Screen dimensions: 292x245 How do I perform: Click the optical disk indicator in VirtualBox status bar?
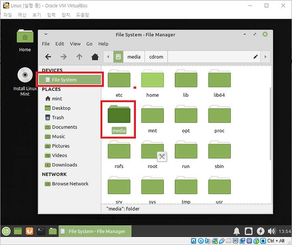coord(201,241)
